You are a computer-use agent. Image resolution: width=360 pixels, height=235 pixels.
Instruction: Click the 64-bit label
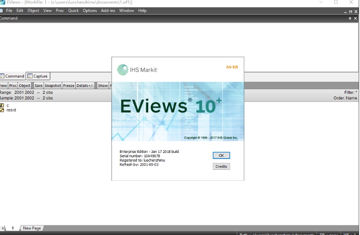pos(232,67)
